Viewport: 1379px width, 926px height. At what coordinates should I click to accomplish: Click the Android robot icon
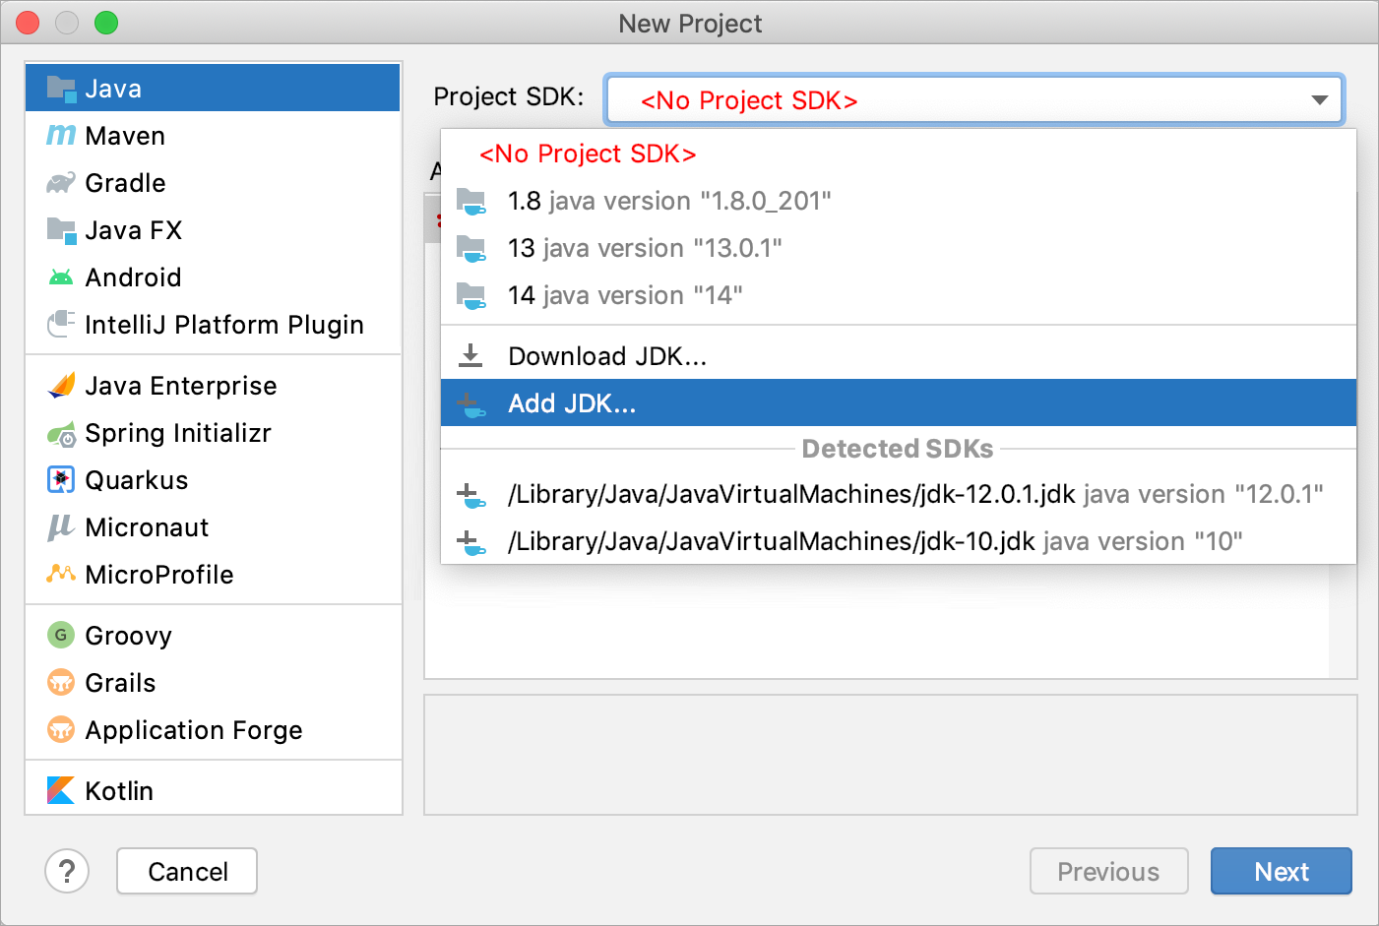[61, 278]
